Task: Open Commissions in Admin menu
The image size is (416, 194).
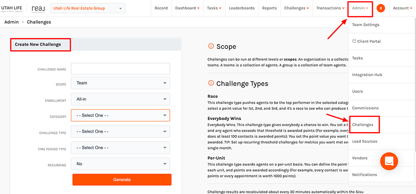Action: click(381, 108)
